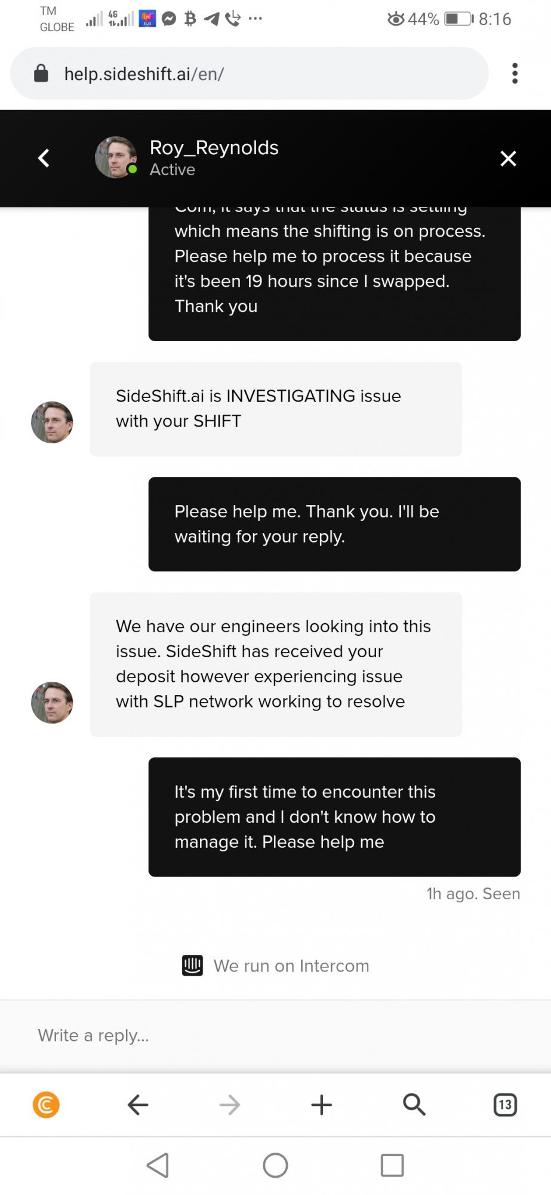
Task: Click the Write a reply field
Action: [x=275, y=1035]
